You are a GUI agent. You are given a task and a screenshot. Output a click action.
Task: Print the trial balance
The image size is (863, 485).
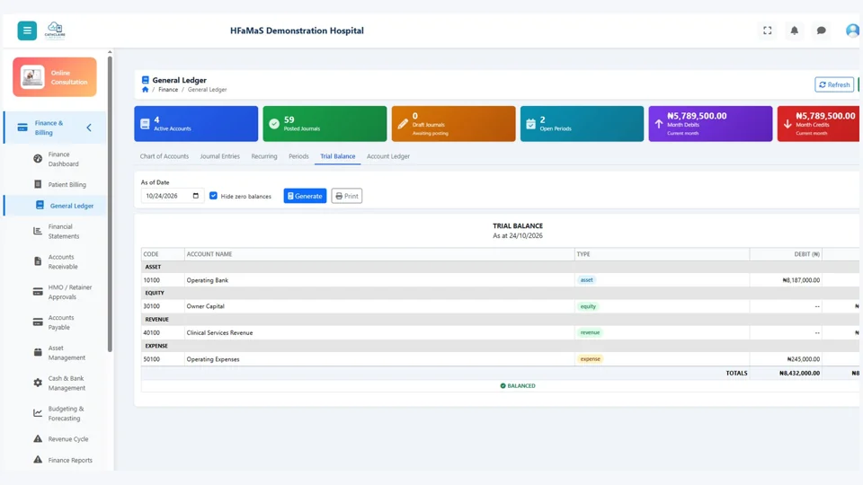[347, 196]
